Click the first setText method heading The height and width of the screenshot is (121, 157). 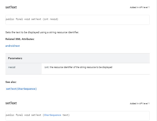pos(11,7)
